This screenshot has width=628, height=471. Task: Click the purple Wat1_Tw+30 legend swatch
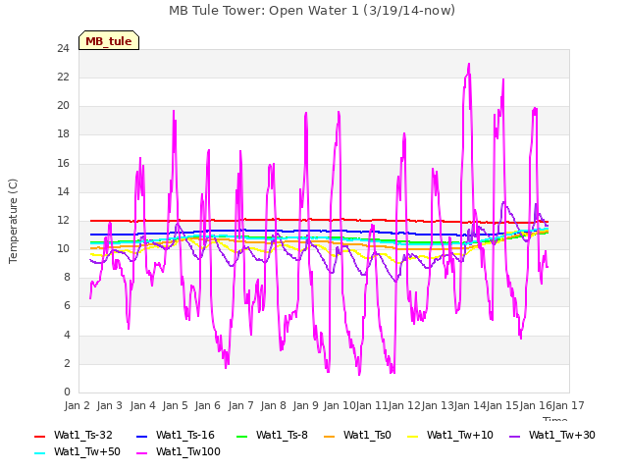(x=514, y=436)
